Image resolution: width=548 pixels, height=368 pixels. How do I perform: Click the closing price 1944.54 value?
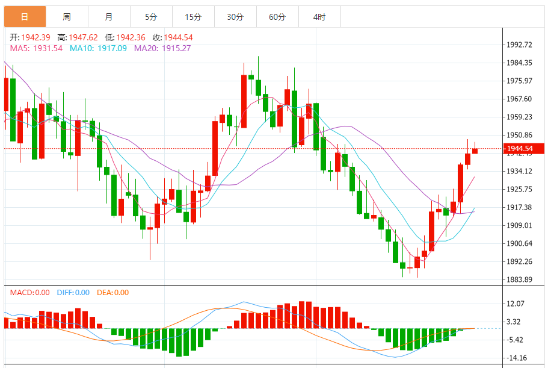click(x=178, y=37)
